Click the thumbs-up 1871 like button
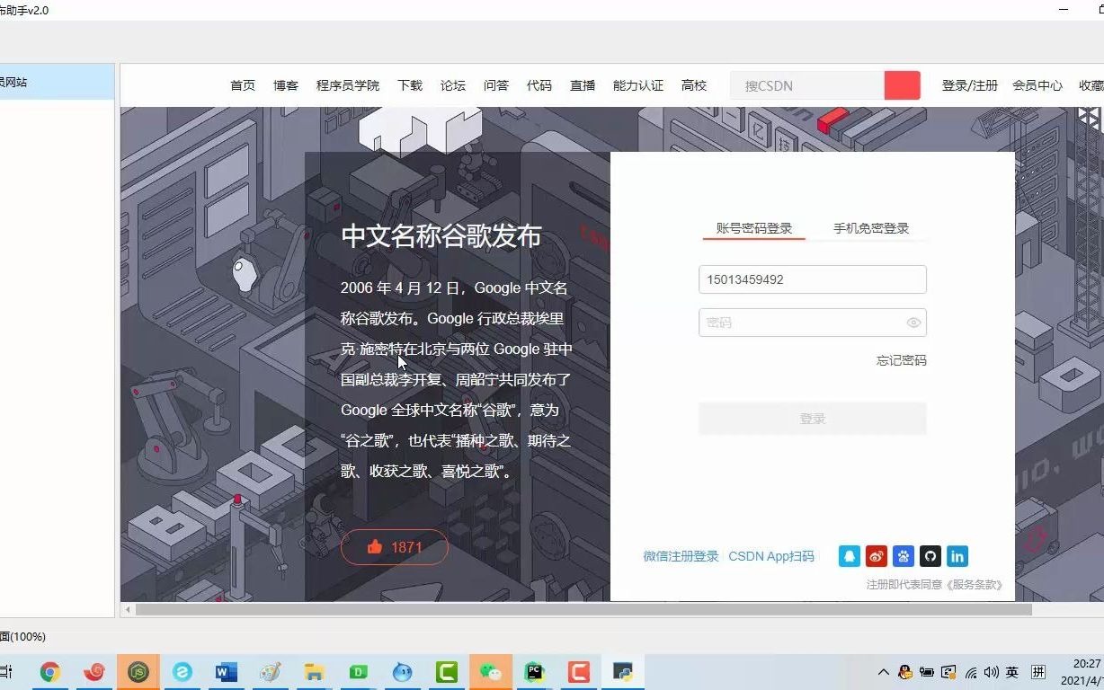Image resolution: width=1104 pixels, height=690 pixels. pos(394,546)
